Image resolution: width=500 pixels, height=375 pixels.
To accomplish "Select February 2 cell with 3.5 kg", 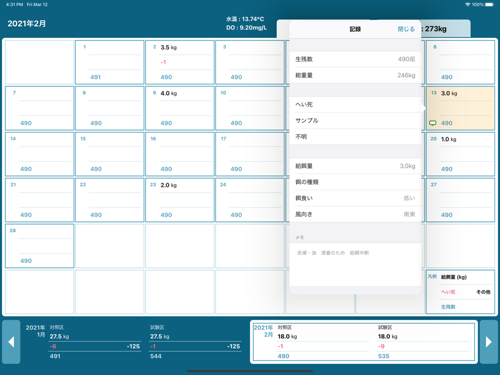I will tap(180, 62).
